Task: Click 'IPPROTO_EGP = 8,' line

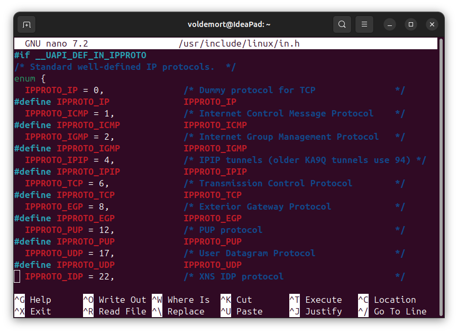Action: click(67, 206)
